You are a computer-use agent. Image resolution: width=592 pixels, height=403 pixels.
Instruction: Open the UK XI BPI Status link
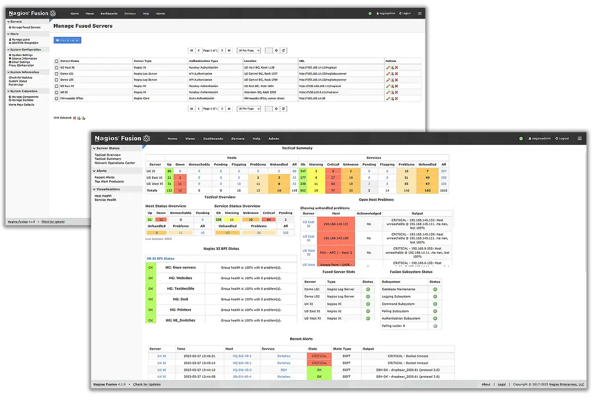point(160,259)
